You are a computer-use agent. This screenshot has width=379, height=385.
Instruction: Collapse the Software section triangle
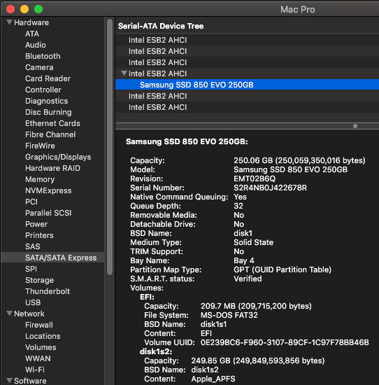(9, 381)
